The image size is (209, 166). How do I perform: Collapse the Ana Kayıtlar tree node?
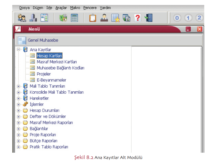point(19,50)
